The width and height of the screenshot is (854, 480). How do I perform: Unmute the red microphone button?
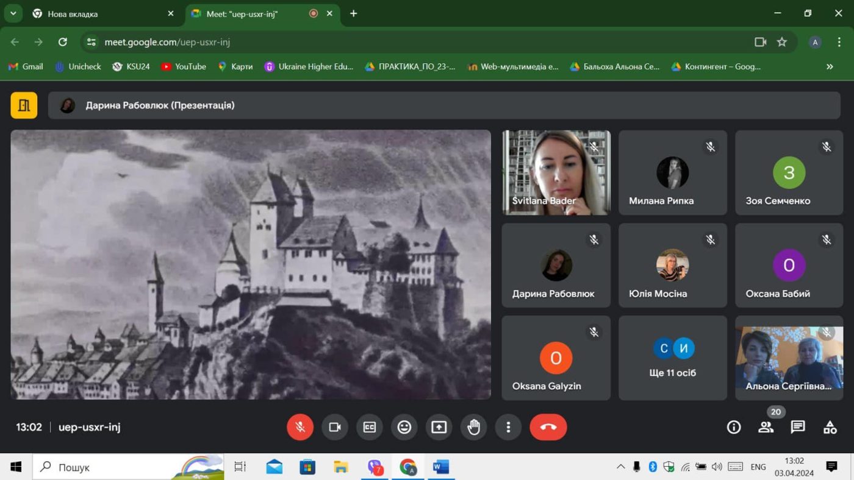[x=300, y=427]
